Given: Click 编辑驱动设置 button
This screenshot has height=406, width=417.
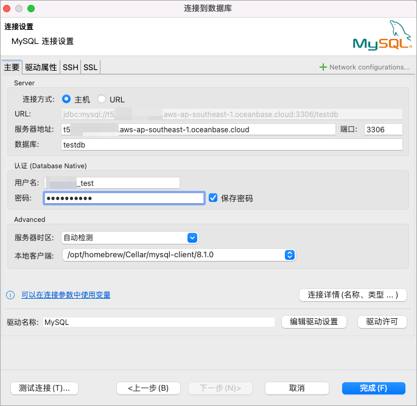Looking at the screenshot, I should click(x=314, y=322).
